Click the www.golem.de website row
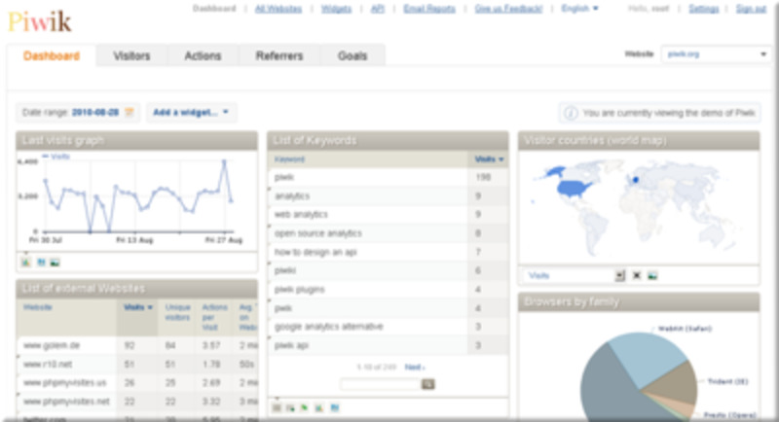779x422 pixels. 137,345
